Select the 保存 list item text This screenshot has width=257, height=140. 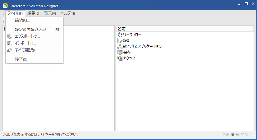point(127,52)
